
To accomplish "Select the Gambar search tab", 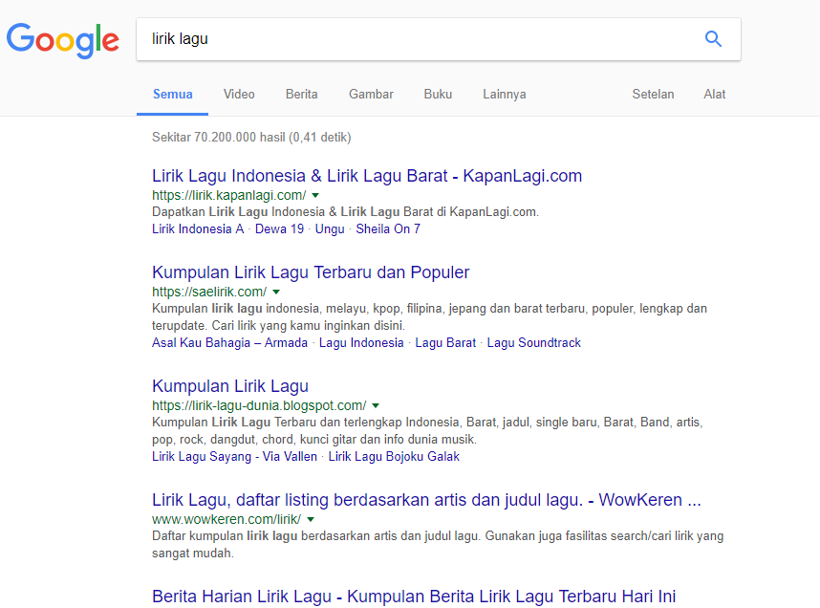I will click(371, 94).
